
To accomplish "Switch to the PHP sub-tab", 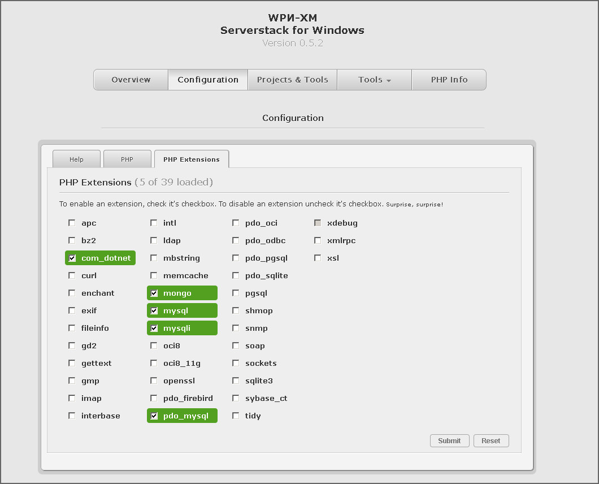I will pos(127,159).
